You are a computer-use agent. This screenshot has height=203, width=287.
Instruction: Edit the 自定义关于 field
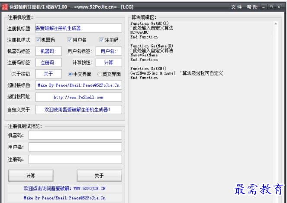click(x=79, y=110)
